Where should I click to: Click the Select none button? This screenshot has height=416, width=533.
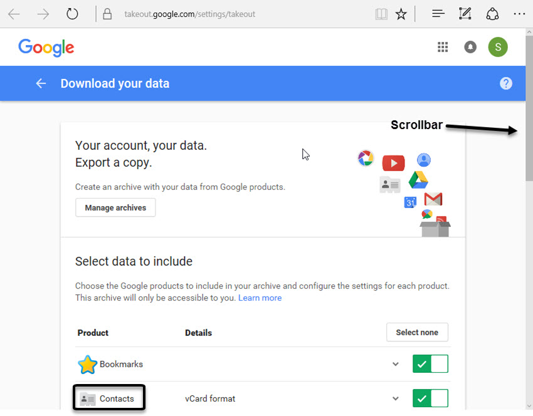pyautogui.click(x=417, y=332)
